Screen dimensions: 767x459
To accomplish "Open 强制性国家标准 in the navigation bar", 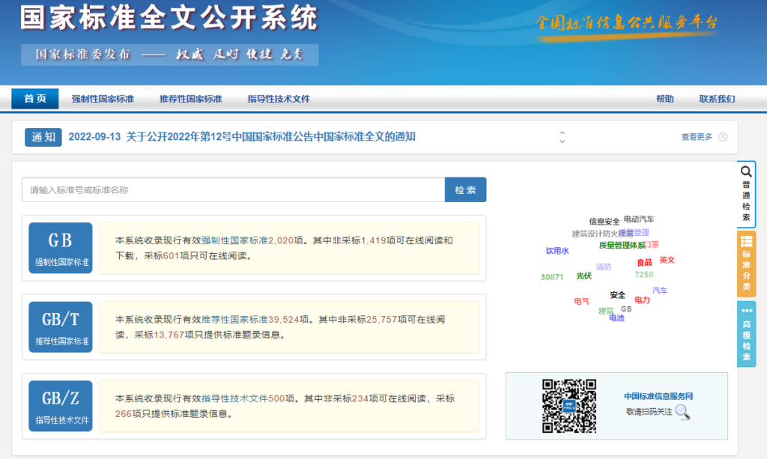I will click(103, 99).
